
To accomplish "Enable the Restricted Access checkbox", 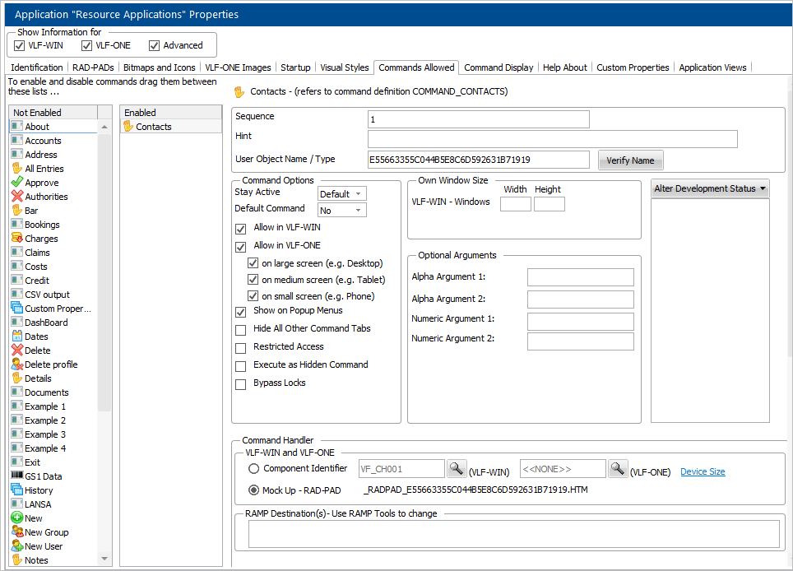I will point(241,348).
